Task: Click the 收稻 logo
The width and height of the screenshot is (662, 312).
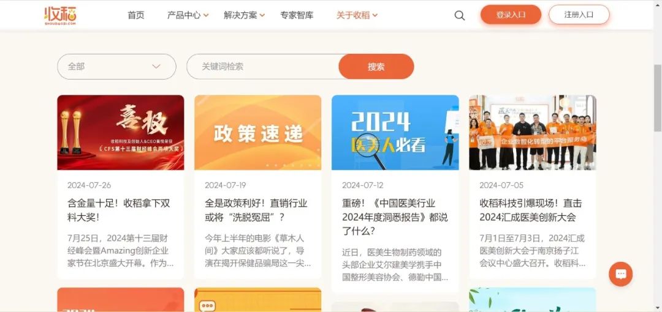Action: (60, 16)
